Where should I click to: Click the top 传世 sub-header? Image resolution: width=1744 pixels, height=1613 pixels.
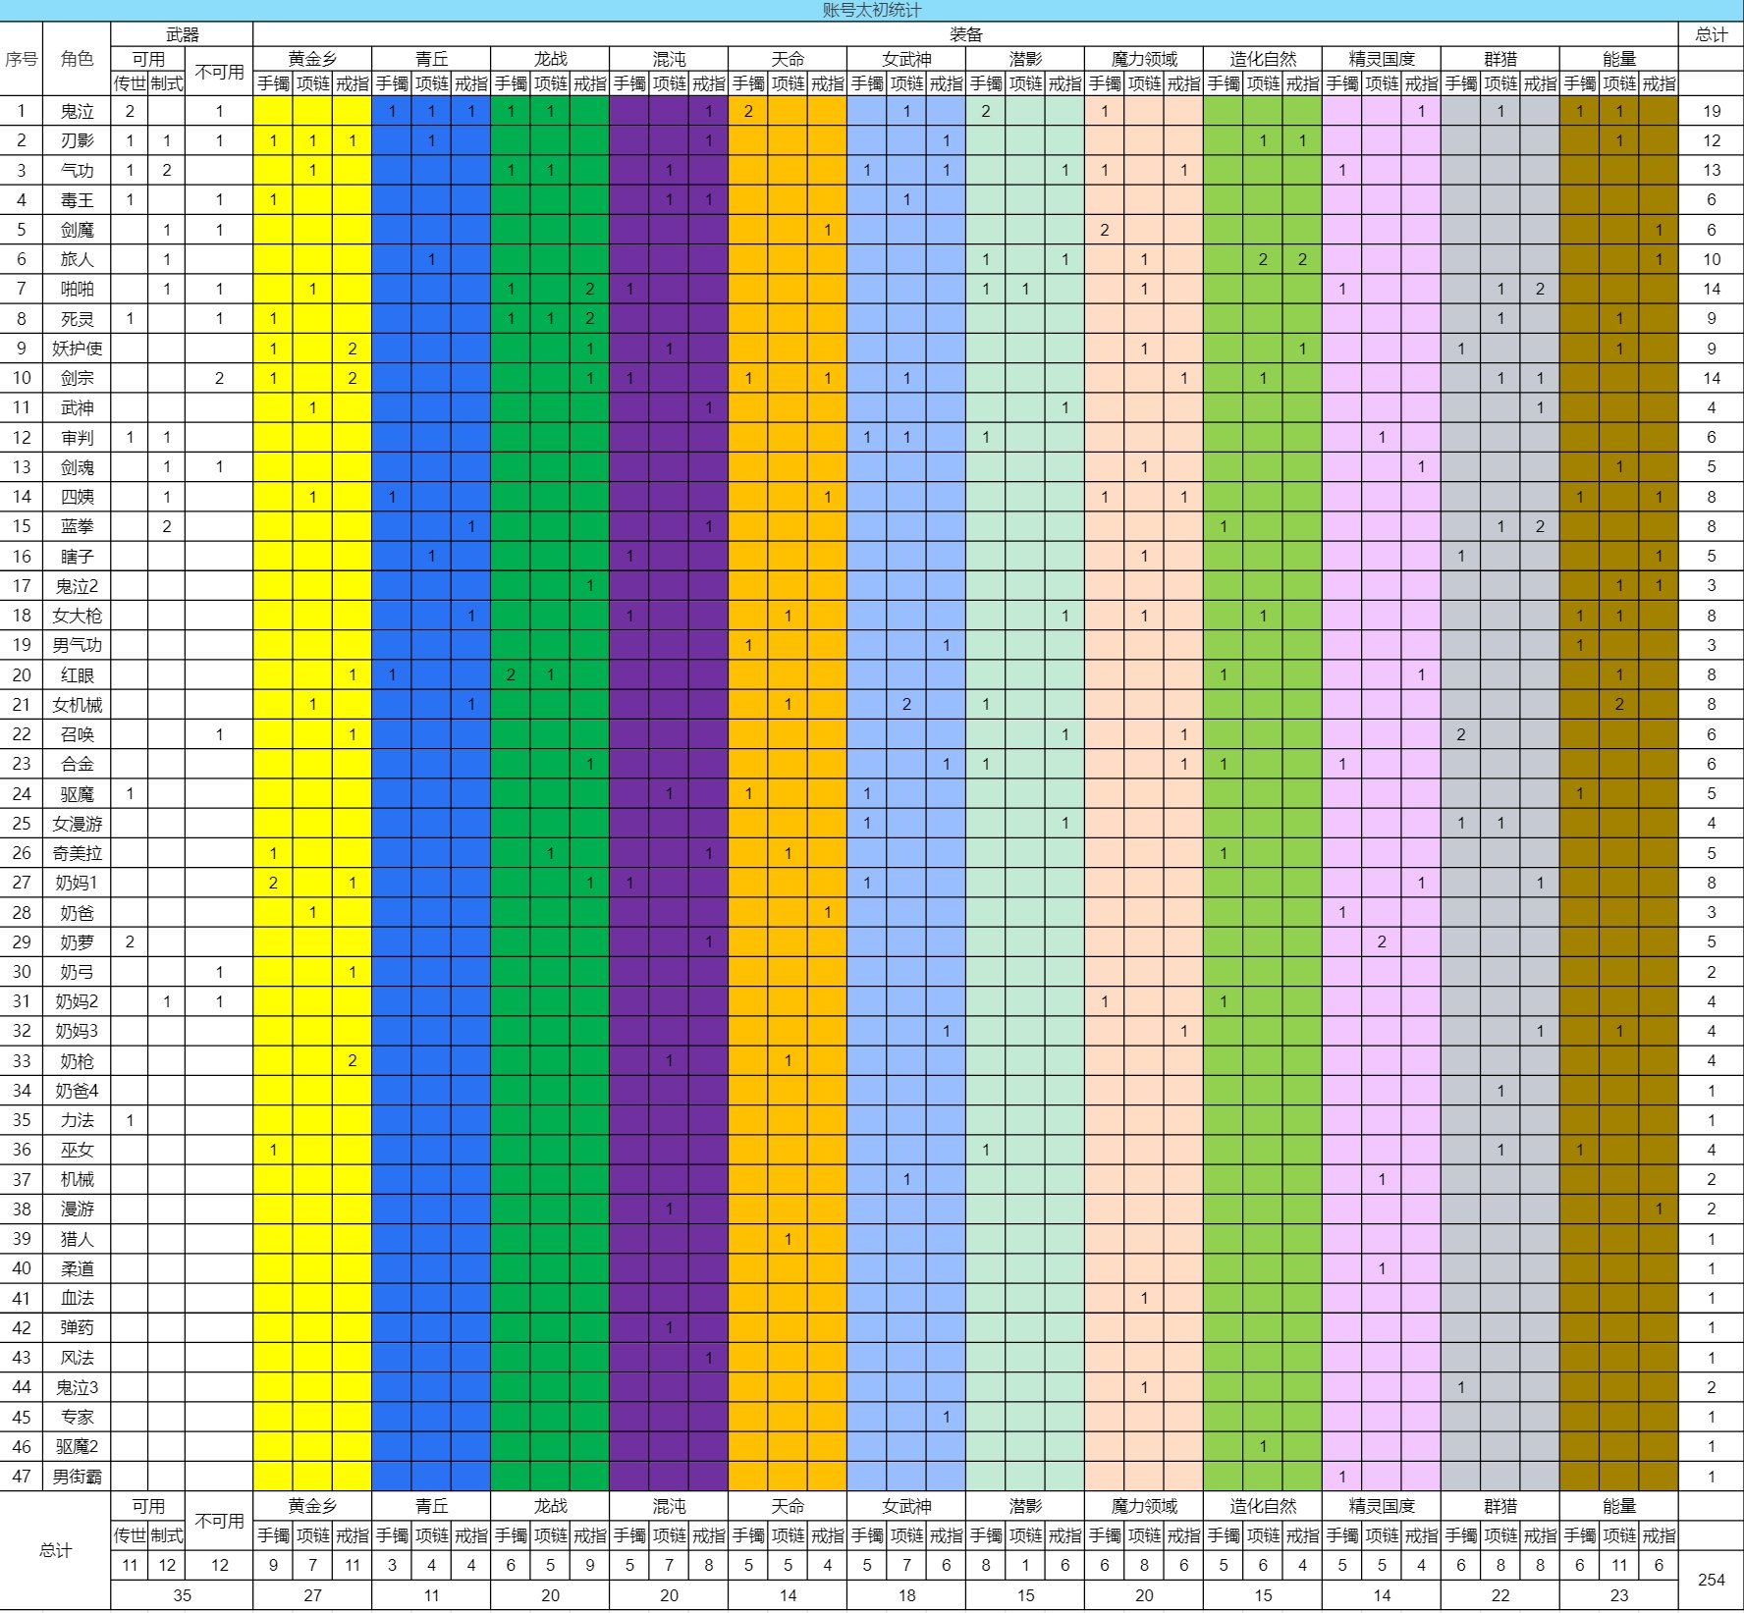tap(129, 83)
